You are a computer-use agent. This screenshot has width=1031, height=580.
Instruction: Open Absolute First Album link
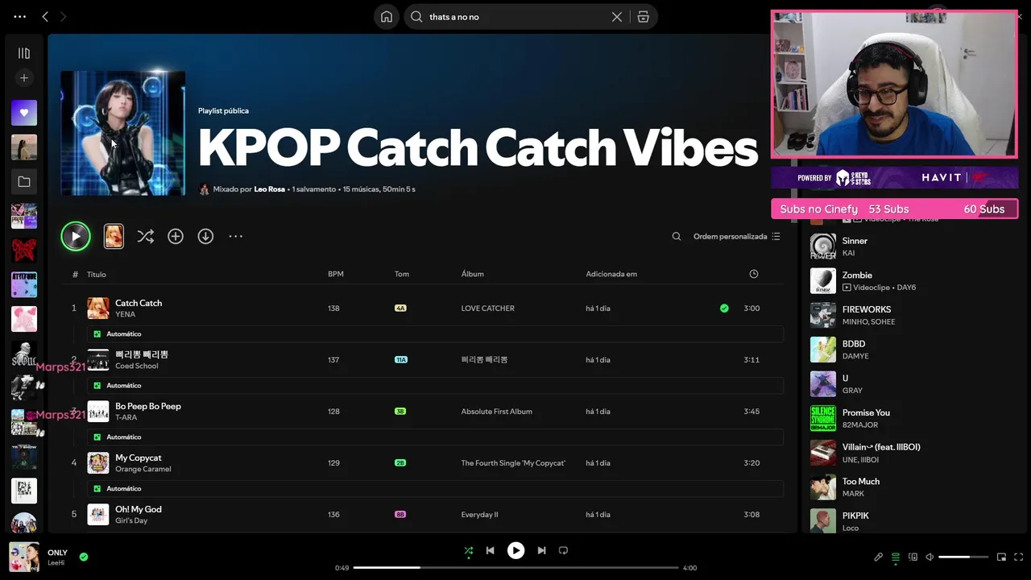coord(496,412)
